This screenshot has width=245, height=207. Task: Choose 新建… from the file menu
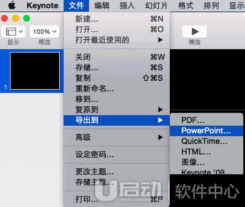[117, 19]
